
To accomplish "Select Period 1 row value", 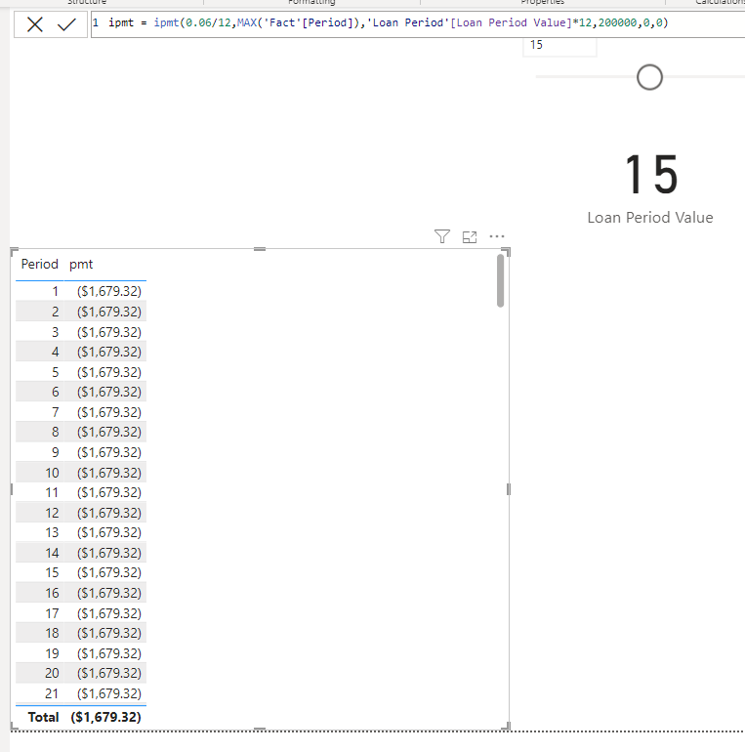I will point(55,292).
